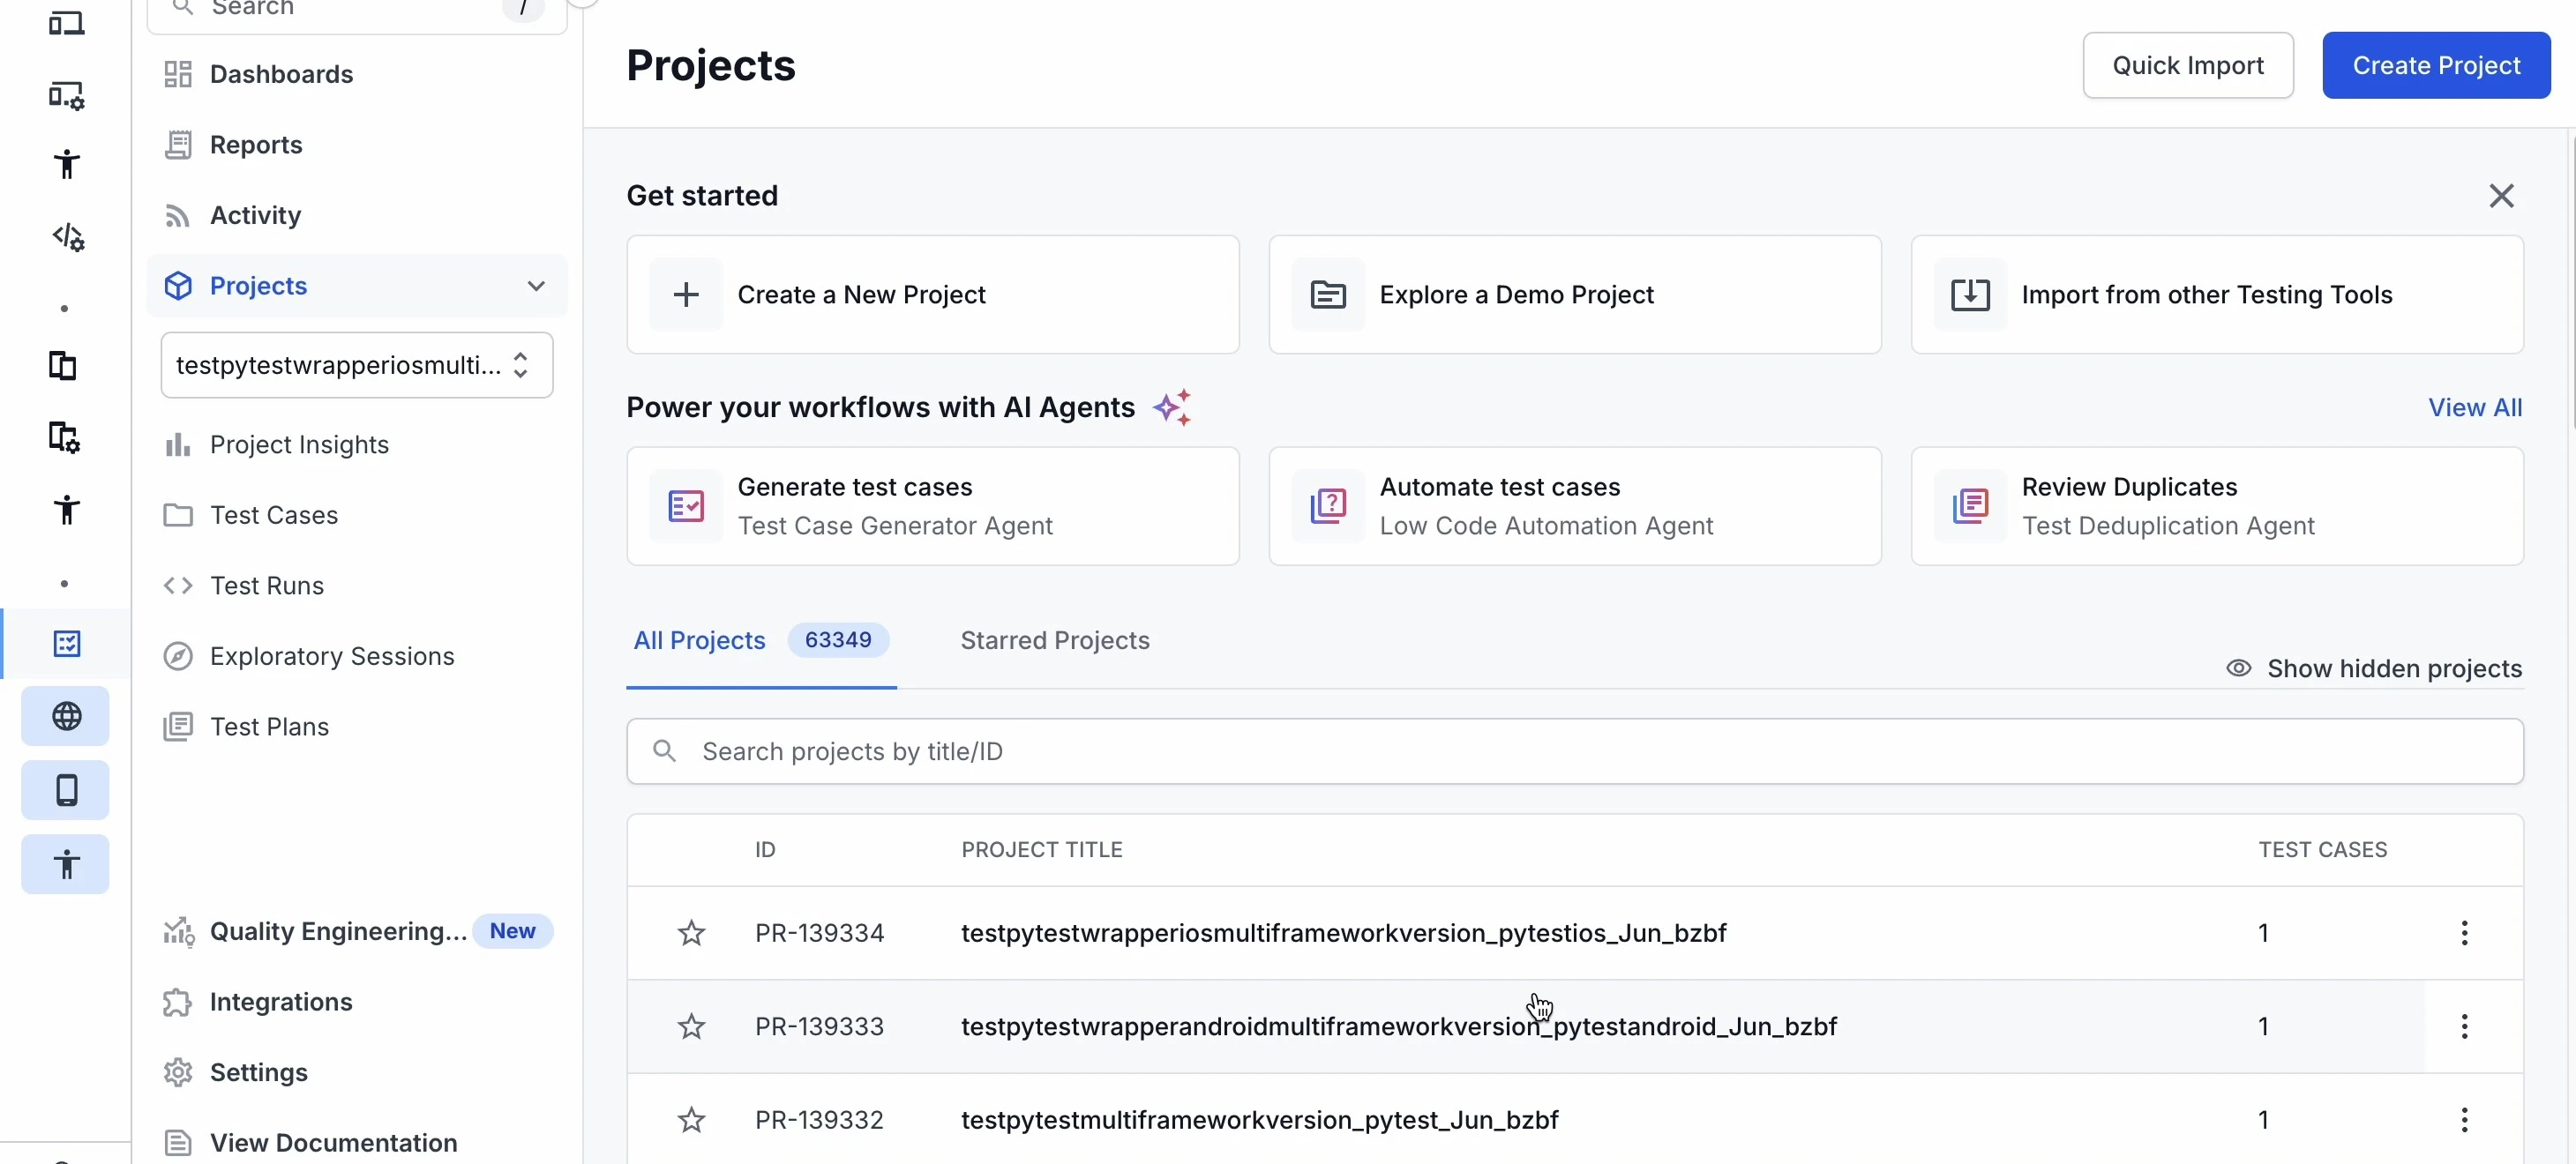This screenshot has width=2576, height=1164.
Task: Collapse the Projects section chevron
Action: click(x=536, y=286)
